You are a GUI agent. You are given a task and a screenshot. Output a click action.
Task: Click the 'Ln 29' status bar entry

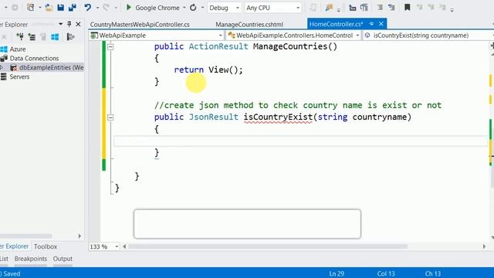pos(337,273)
